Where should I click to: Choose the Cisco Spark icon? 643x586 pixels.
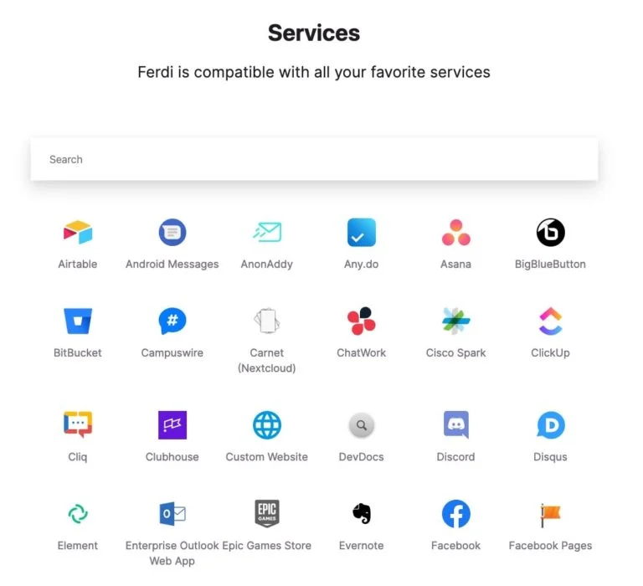(x=456, y=321)
